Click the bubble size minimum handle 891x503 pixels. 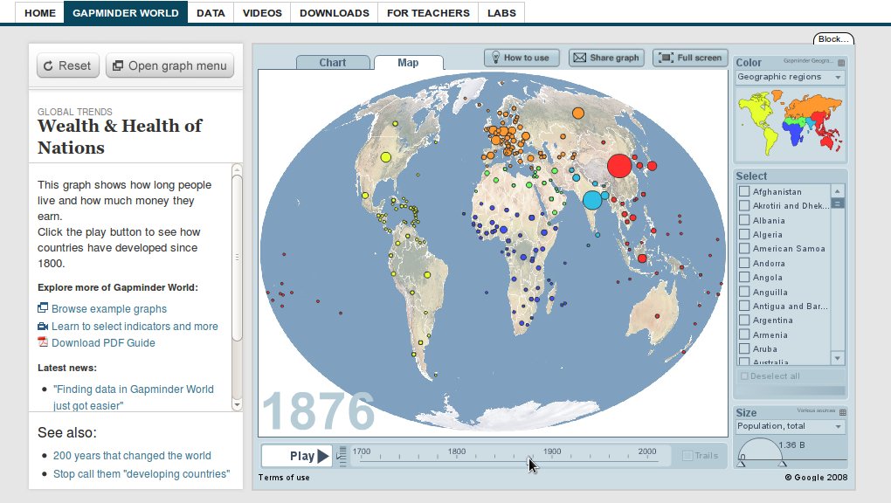[x=741, y=464]
